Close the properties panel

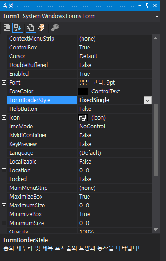[155, 6]
